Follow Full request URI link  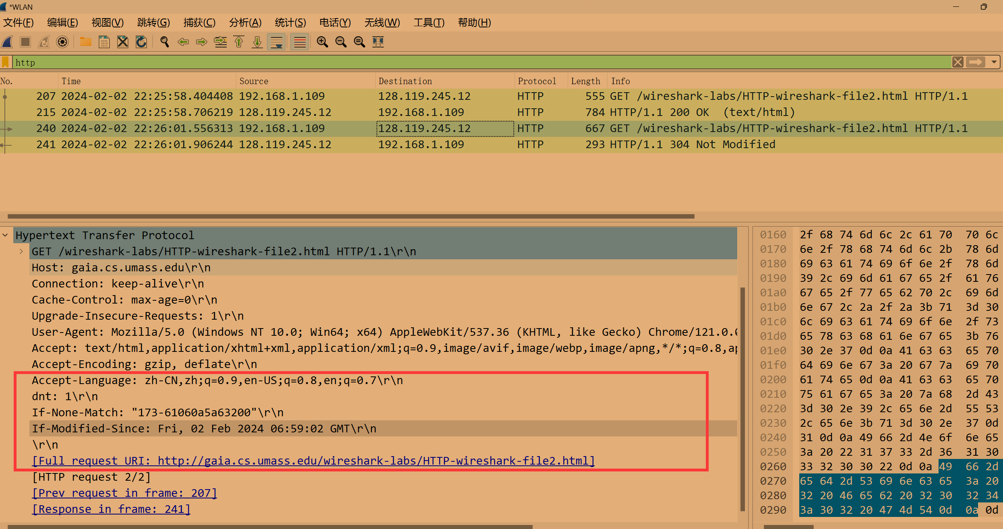(313, 461)
